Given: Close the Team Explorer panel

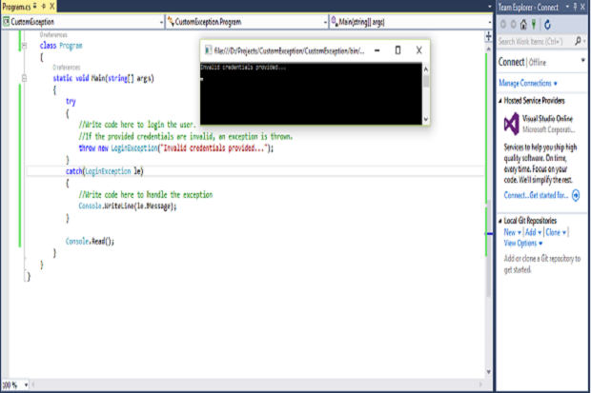Looking at the screenshot, I should tap(582, 7).
